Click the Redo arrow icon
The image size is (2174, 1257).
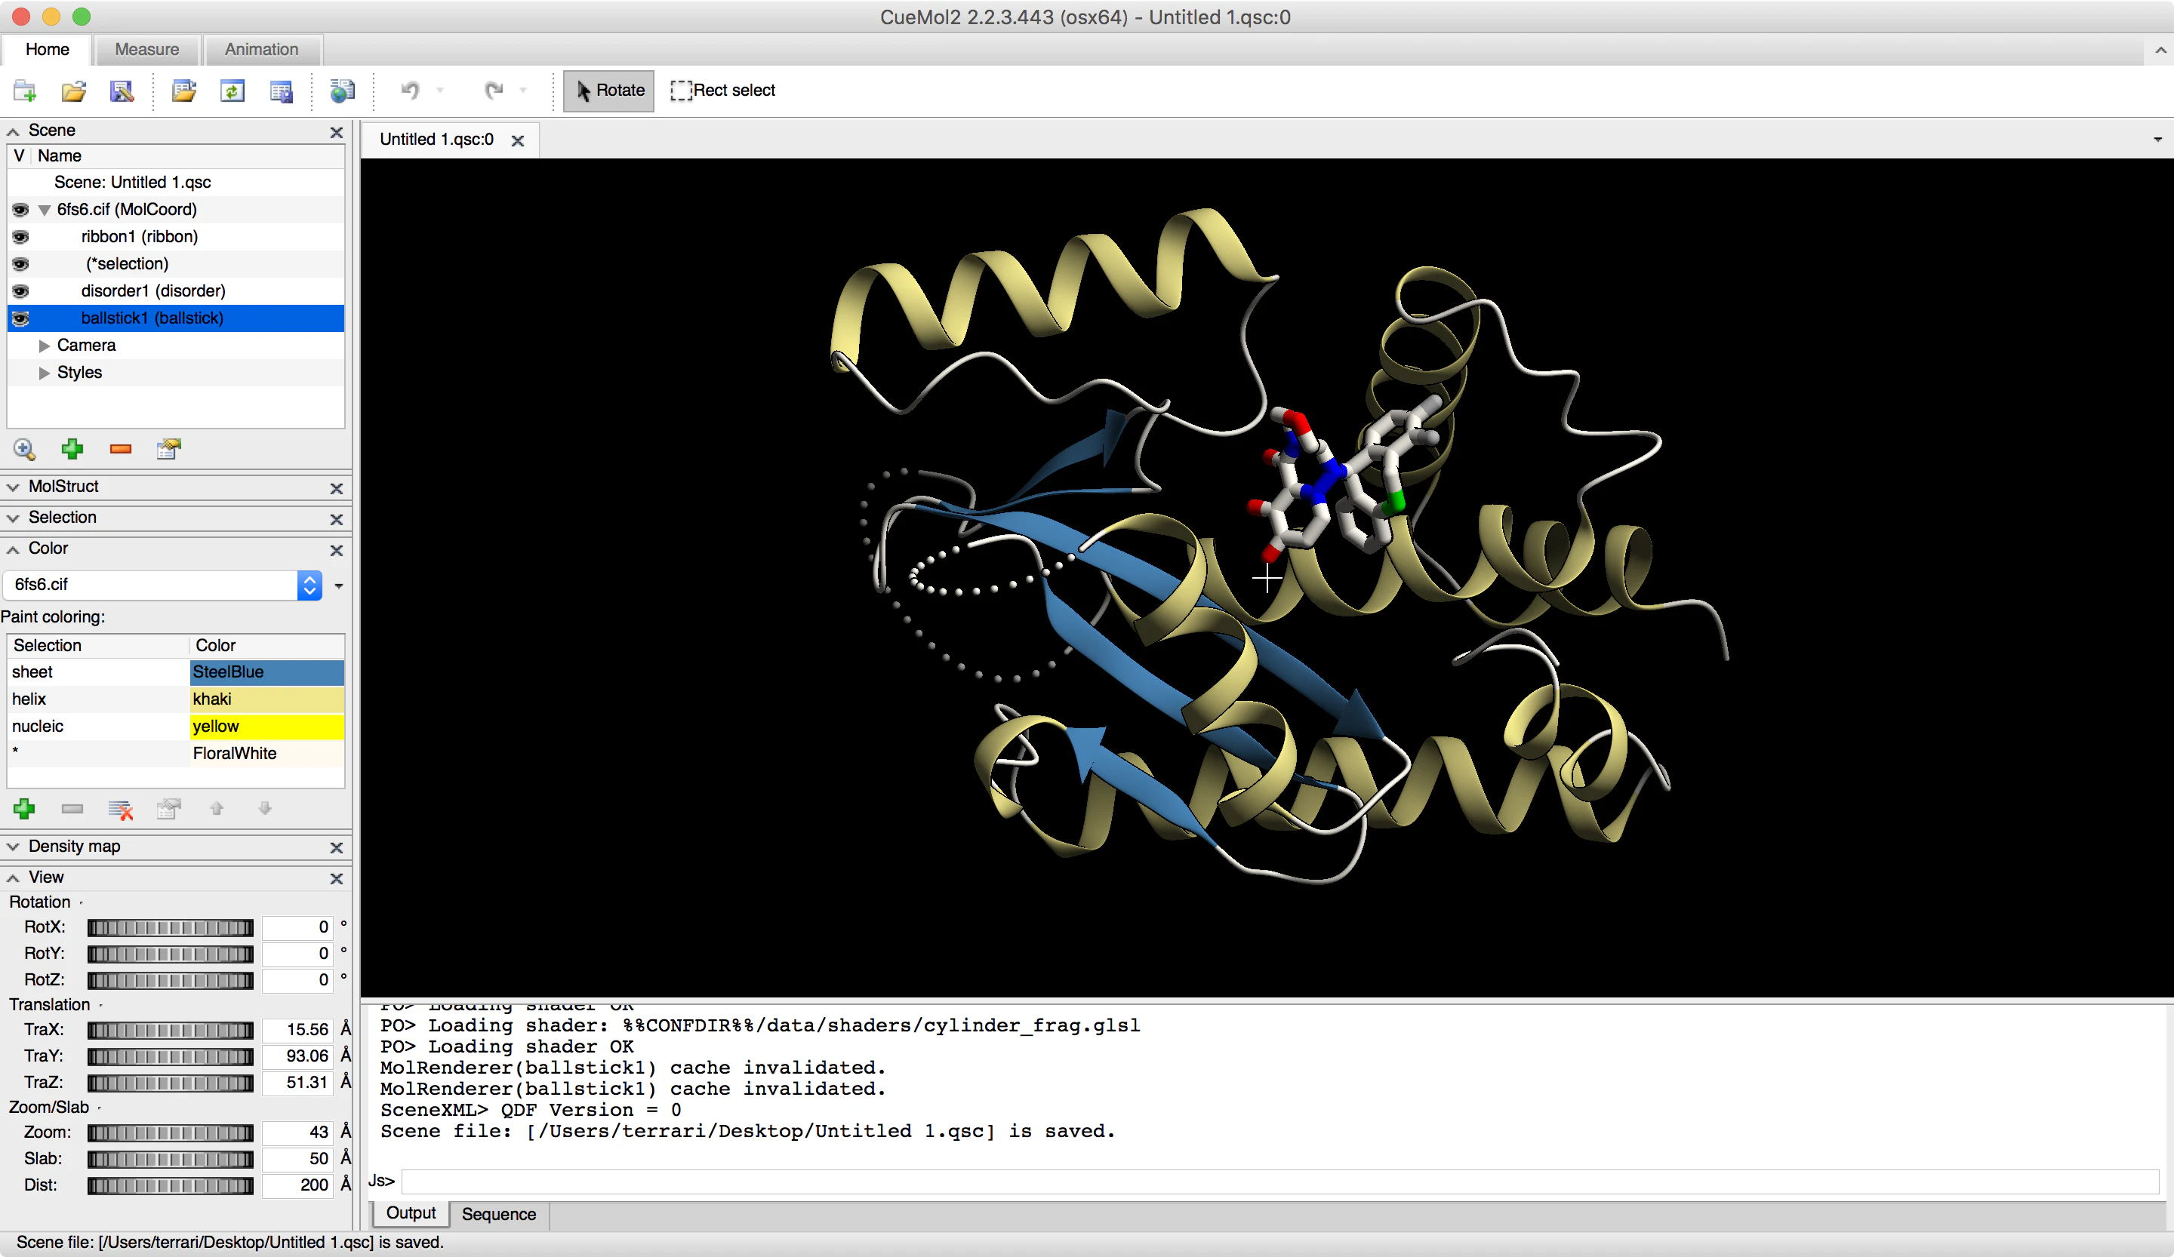tap(494, 91)
